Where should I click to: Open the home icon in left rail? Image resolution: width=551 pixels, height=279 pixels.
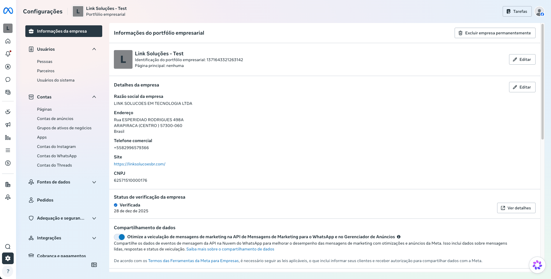[8, 41]
